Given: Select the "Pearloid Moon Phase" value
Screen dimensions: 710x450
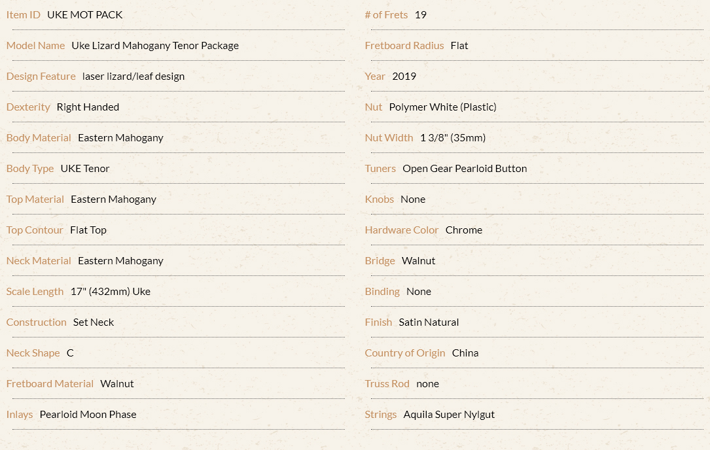Looking at the screenshot, I should pyautogui.click(x=88, y=415).
